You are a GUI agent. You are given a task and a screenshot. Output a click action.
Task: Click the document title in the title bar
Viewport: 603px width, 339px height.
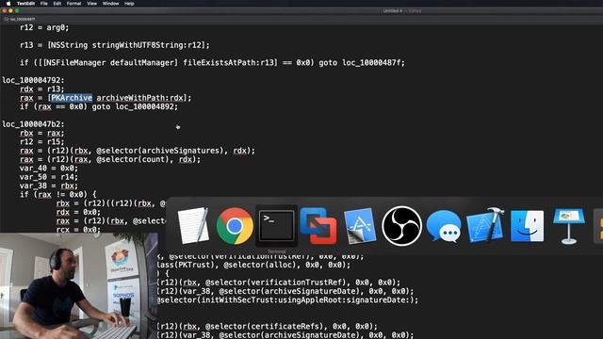[x=402, y=10]
